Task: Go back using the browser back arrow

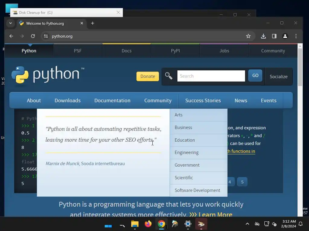Action: (11, 36)
